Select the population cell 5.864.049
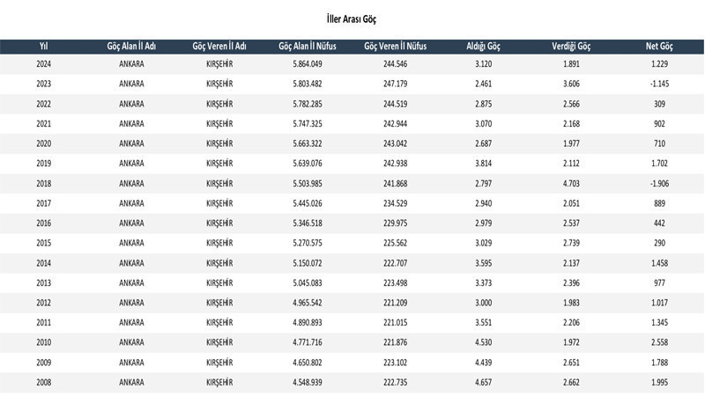 307,64
